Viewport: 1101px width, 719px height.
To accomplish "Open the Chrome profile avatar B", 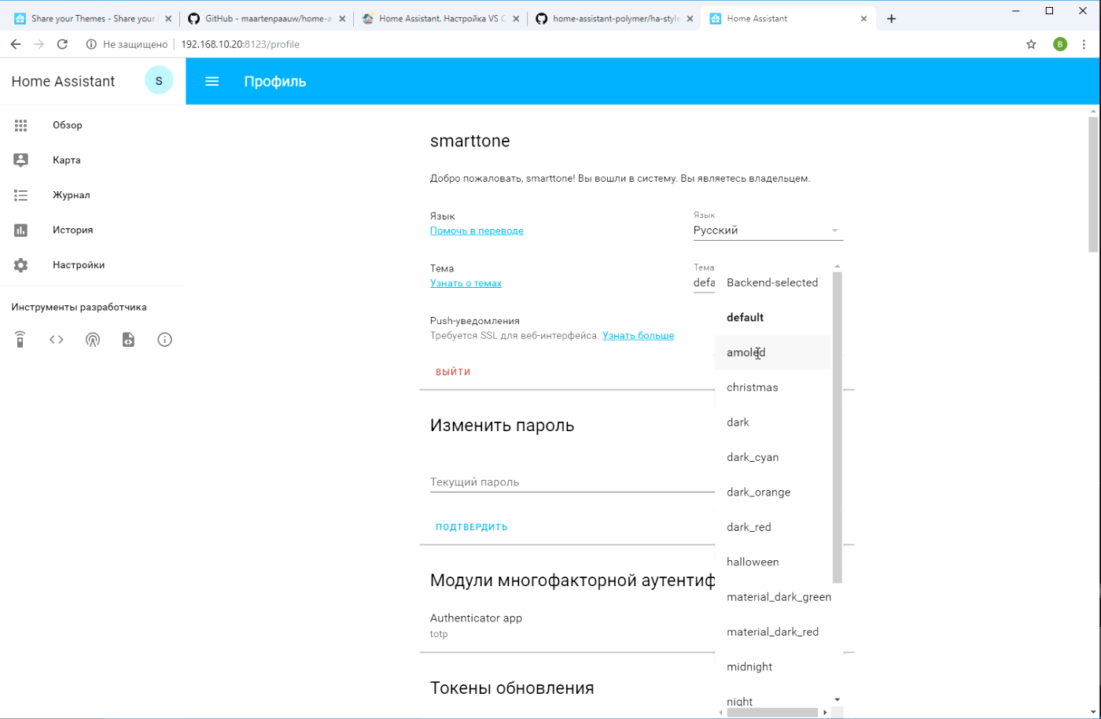I will 1060,44.
